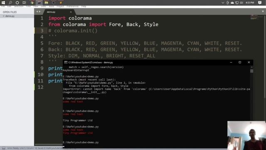Open the Preferences menu
The height and width of the screenshot is (150, 266).
tap(73, 6)
